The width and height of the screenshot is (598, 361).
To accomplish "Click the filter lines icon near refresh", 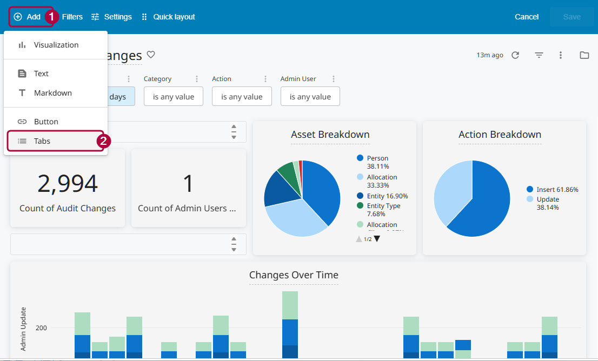I will 539,55.
